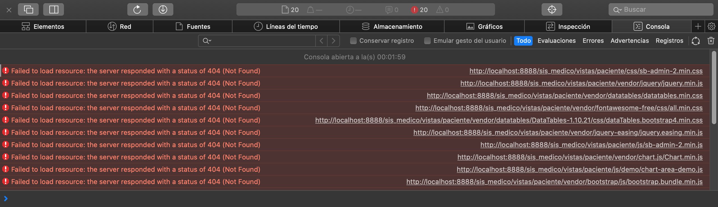Open the console filter magnifier dropdown
This screenshot has width=718, height=207.
(x=207, y=41)
